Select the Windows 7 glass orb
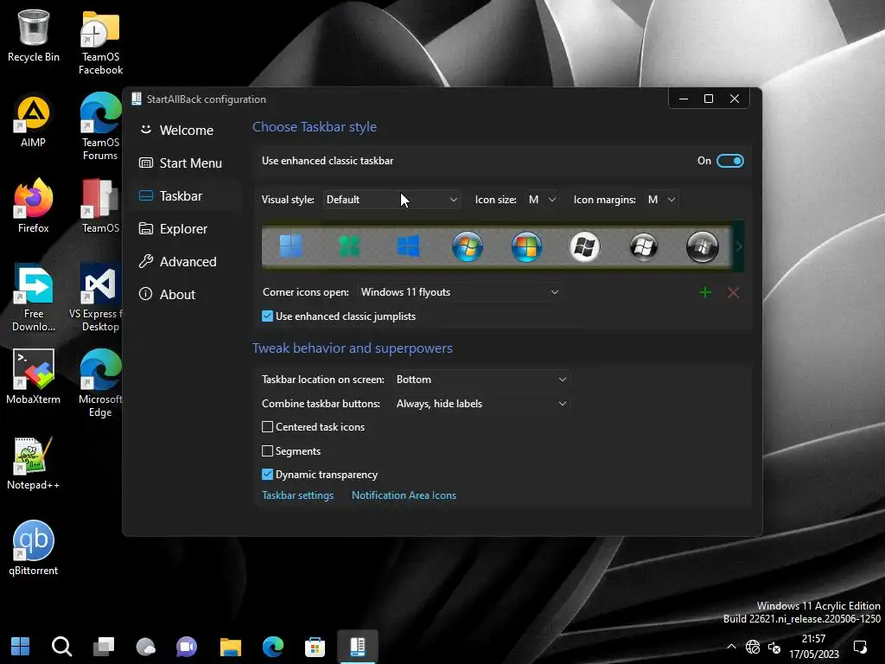885x664 pixels. point(468,246)
